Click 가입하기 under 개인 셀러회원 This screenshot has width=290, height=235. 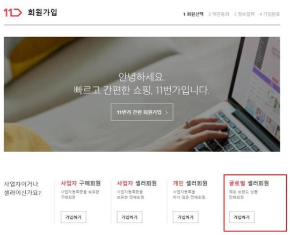185,217
